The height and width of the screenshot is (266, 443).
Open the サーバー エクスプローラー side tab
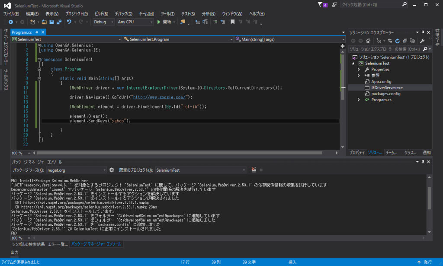6,47
